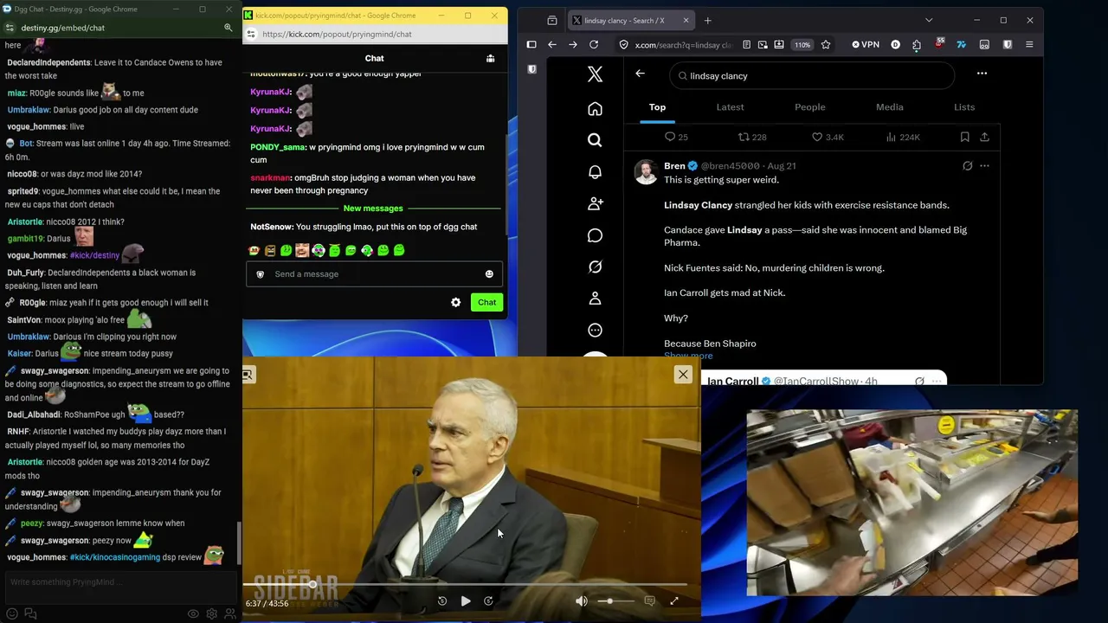This screenshot has height=623, width=1108.
Task: Close the embedded video player
Action: (683, 374)
